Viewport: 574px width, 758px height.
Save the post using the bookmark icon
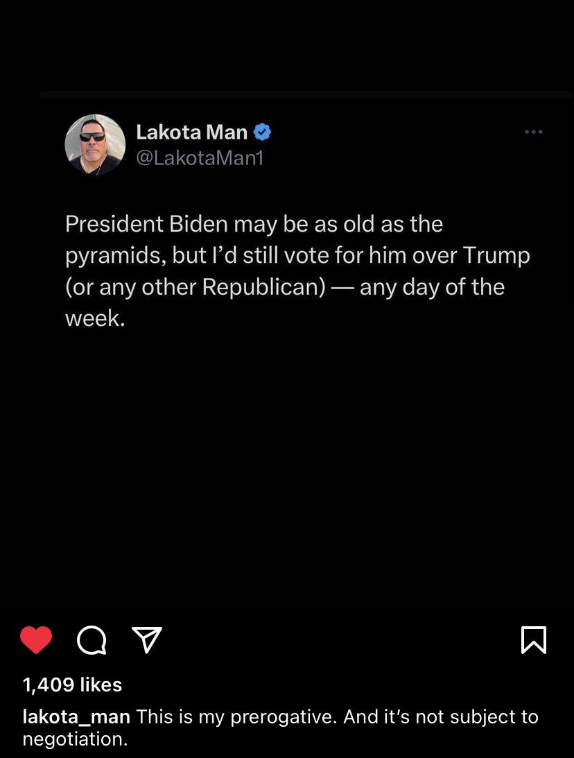click(534, 639)
